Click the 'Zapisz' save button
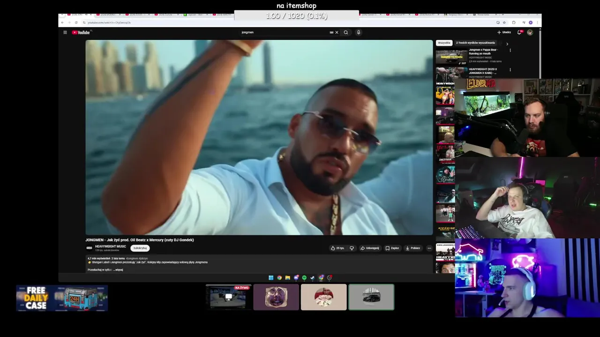 pyautogui.click(x=392, y=248)
